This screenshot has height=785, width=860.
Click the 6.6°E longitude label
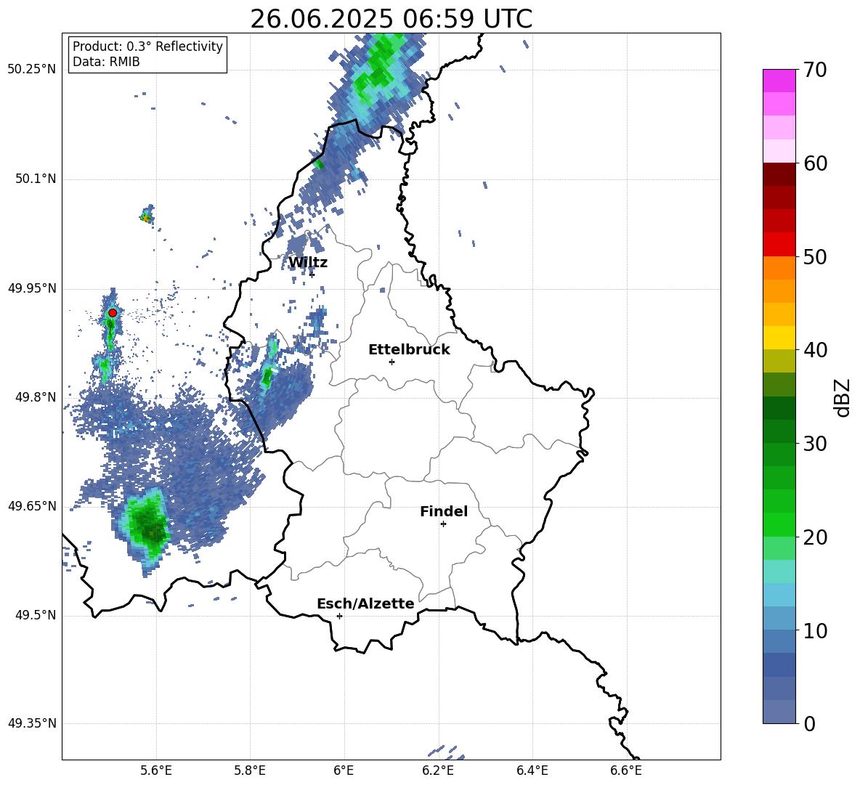pyautogui.click(x=626, y=770)
